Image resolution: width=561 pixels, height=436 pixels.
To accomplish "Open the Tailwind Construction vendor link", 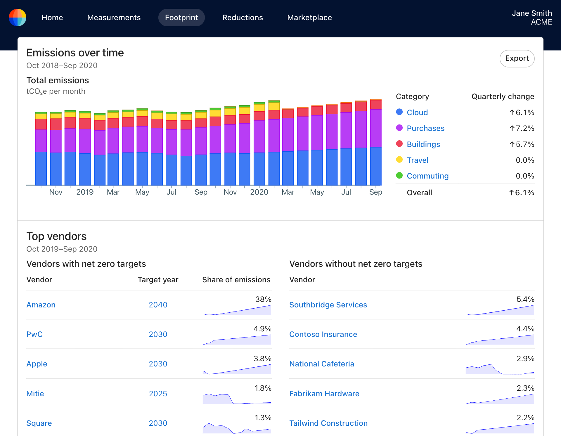I will 328,423.
